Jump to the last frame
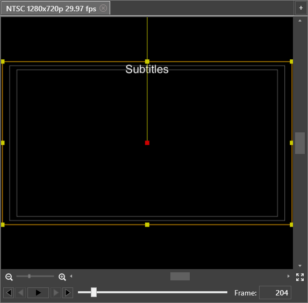 [x=68, y=293]
